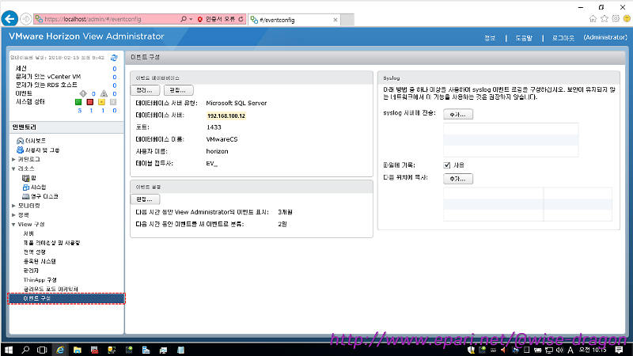
Task: Click the browser address bar URL
Action: click(x=93, y=19)
